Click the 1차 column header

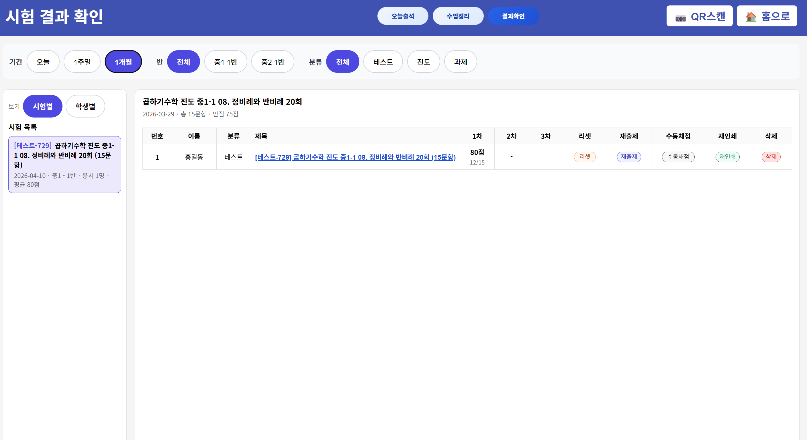point(477,136)
